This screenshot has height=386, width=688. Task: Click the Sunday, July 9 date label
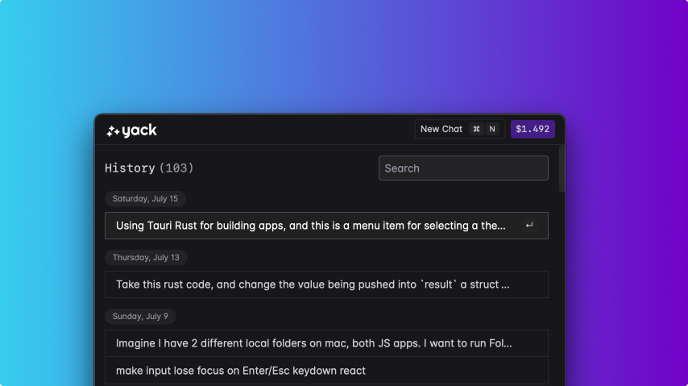coord(140,316)
